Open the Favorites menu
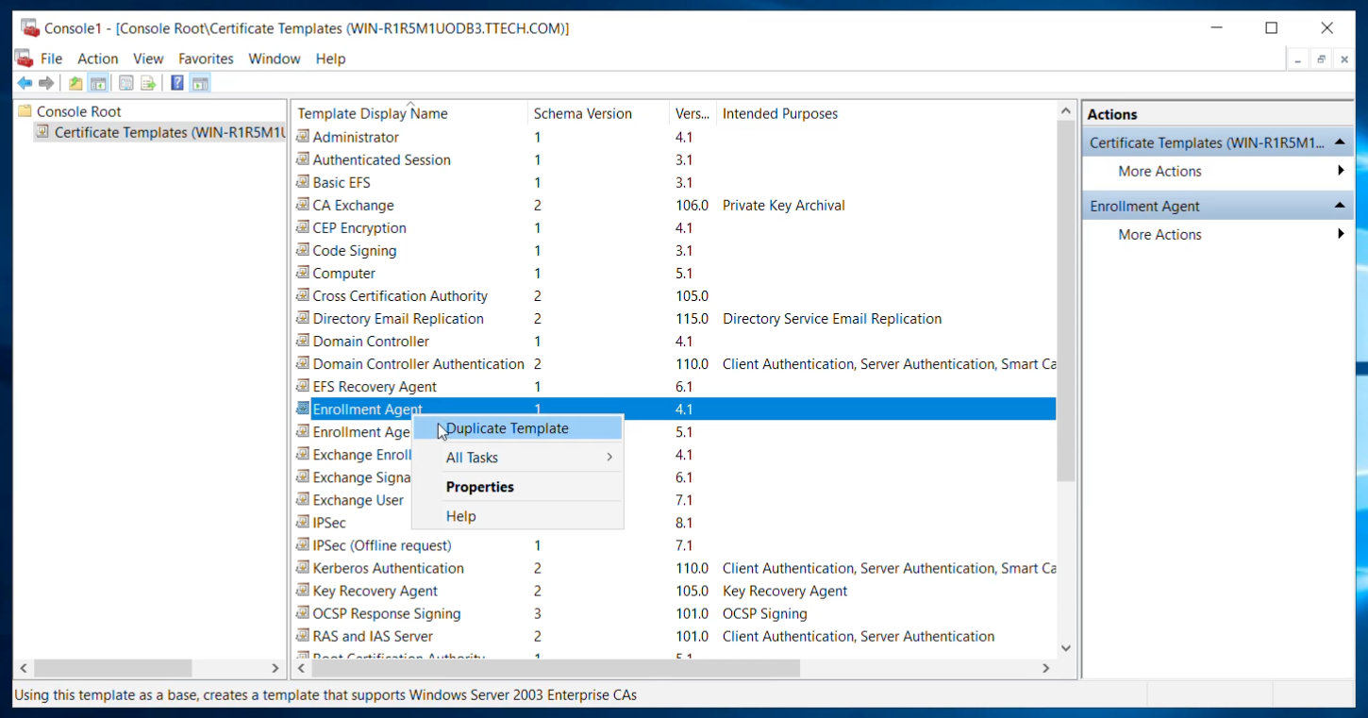The height and width of the screenshot is (718, 1368). click(206, 58)
